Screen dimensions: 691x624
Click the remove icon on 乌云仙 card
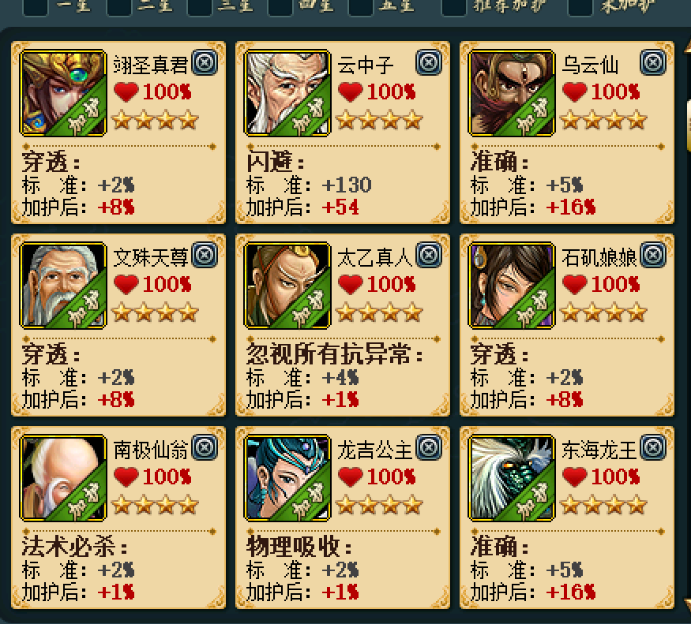pos(653,62)
